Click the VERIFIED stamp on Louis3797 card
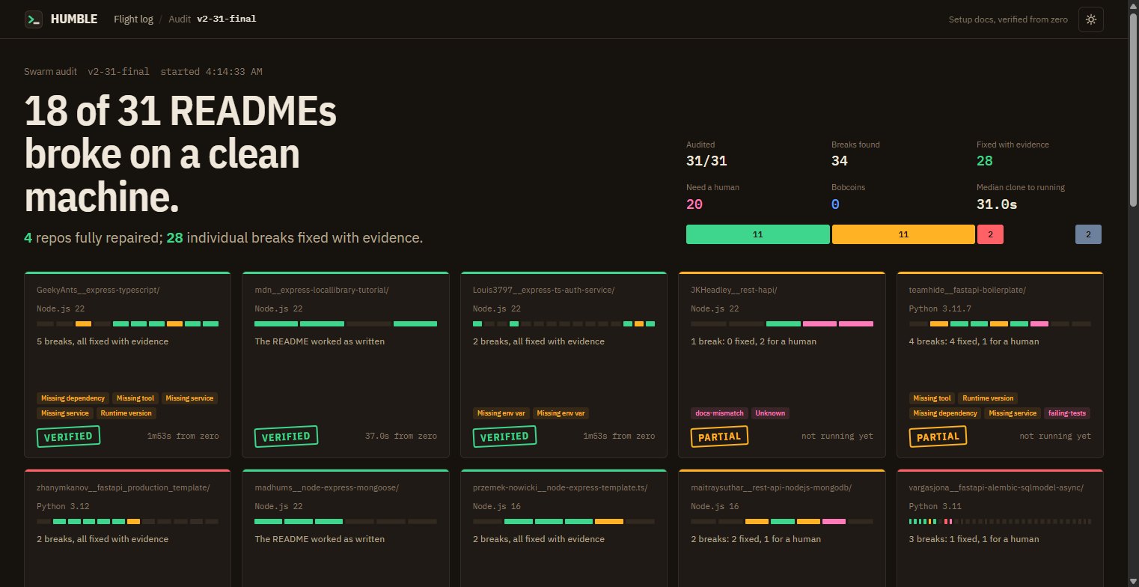Viewport: 1139px width, 587px height. (504, 437)
